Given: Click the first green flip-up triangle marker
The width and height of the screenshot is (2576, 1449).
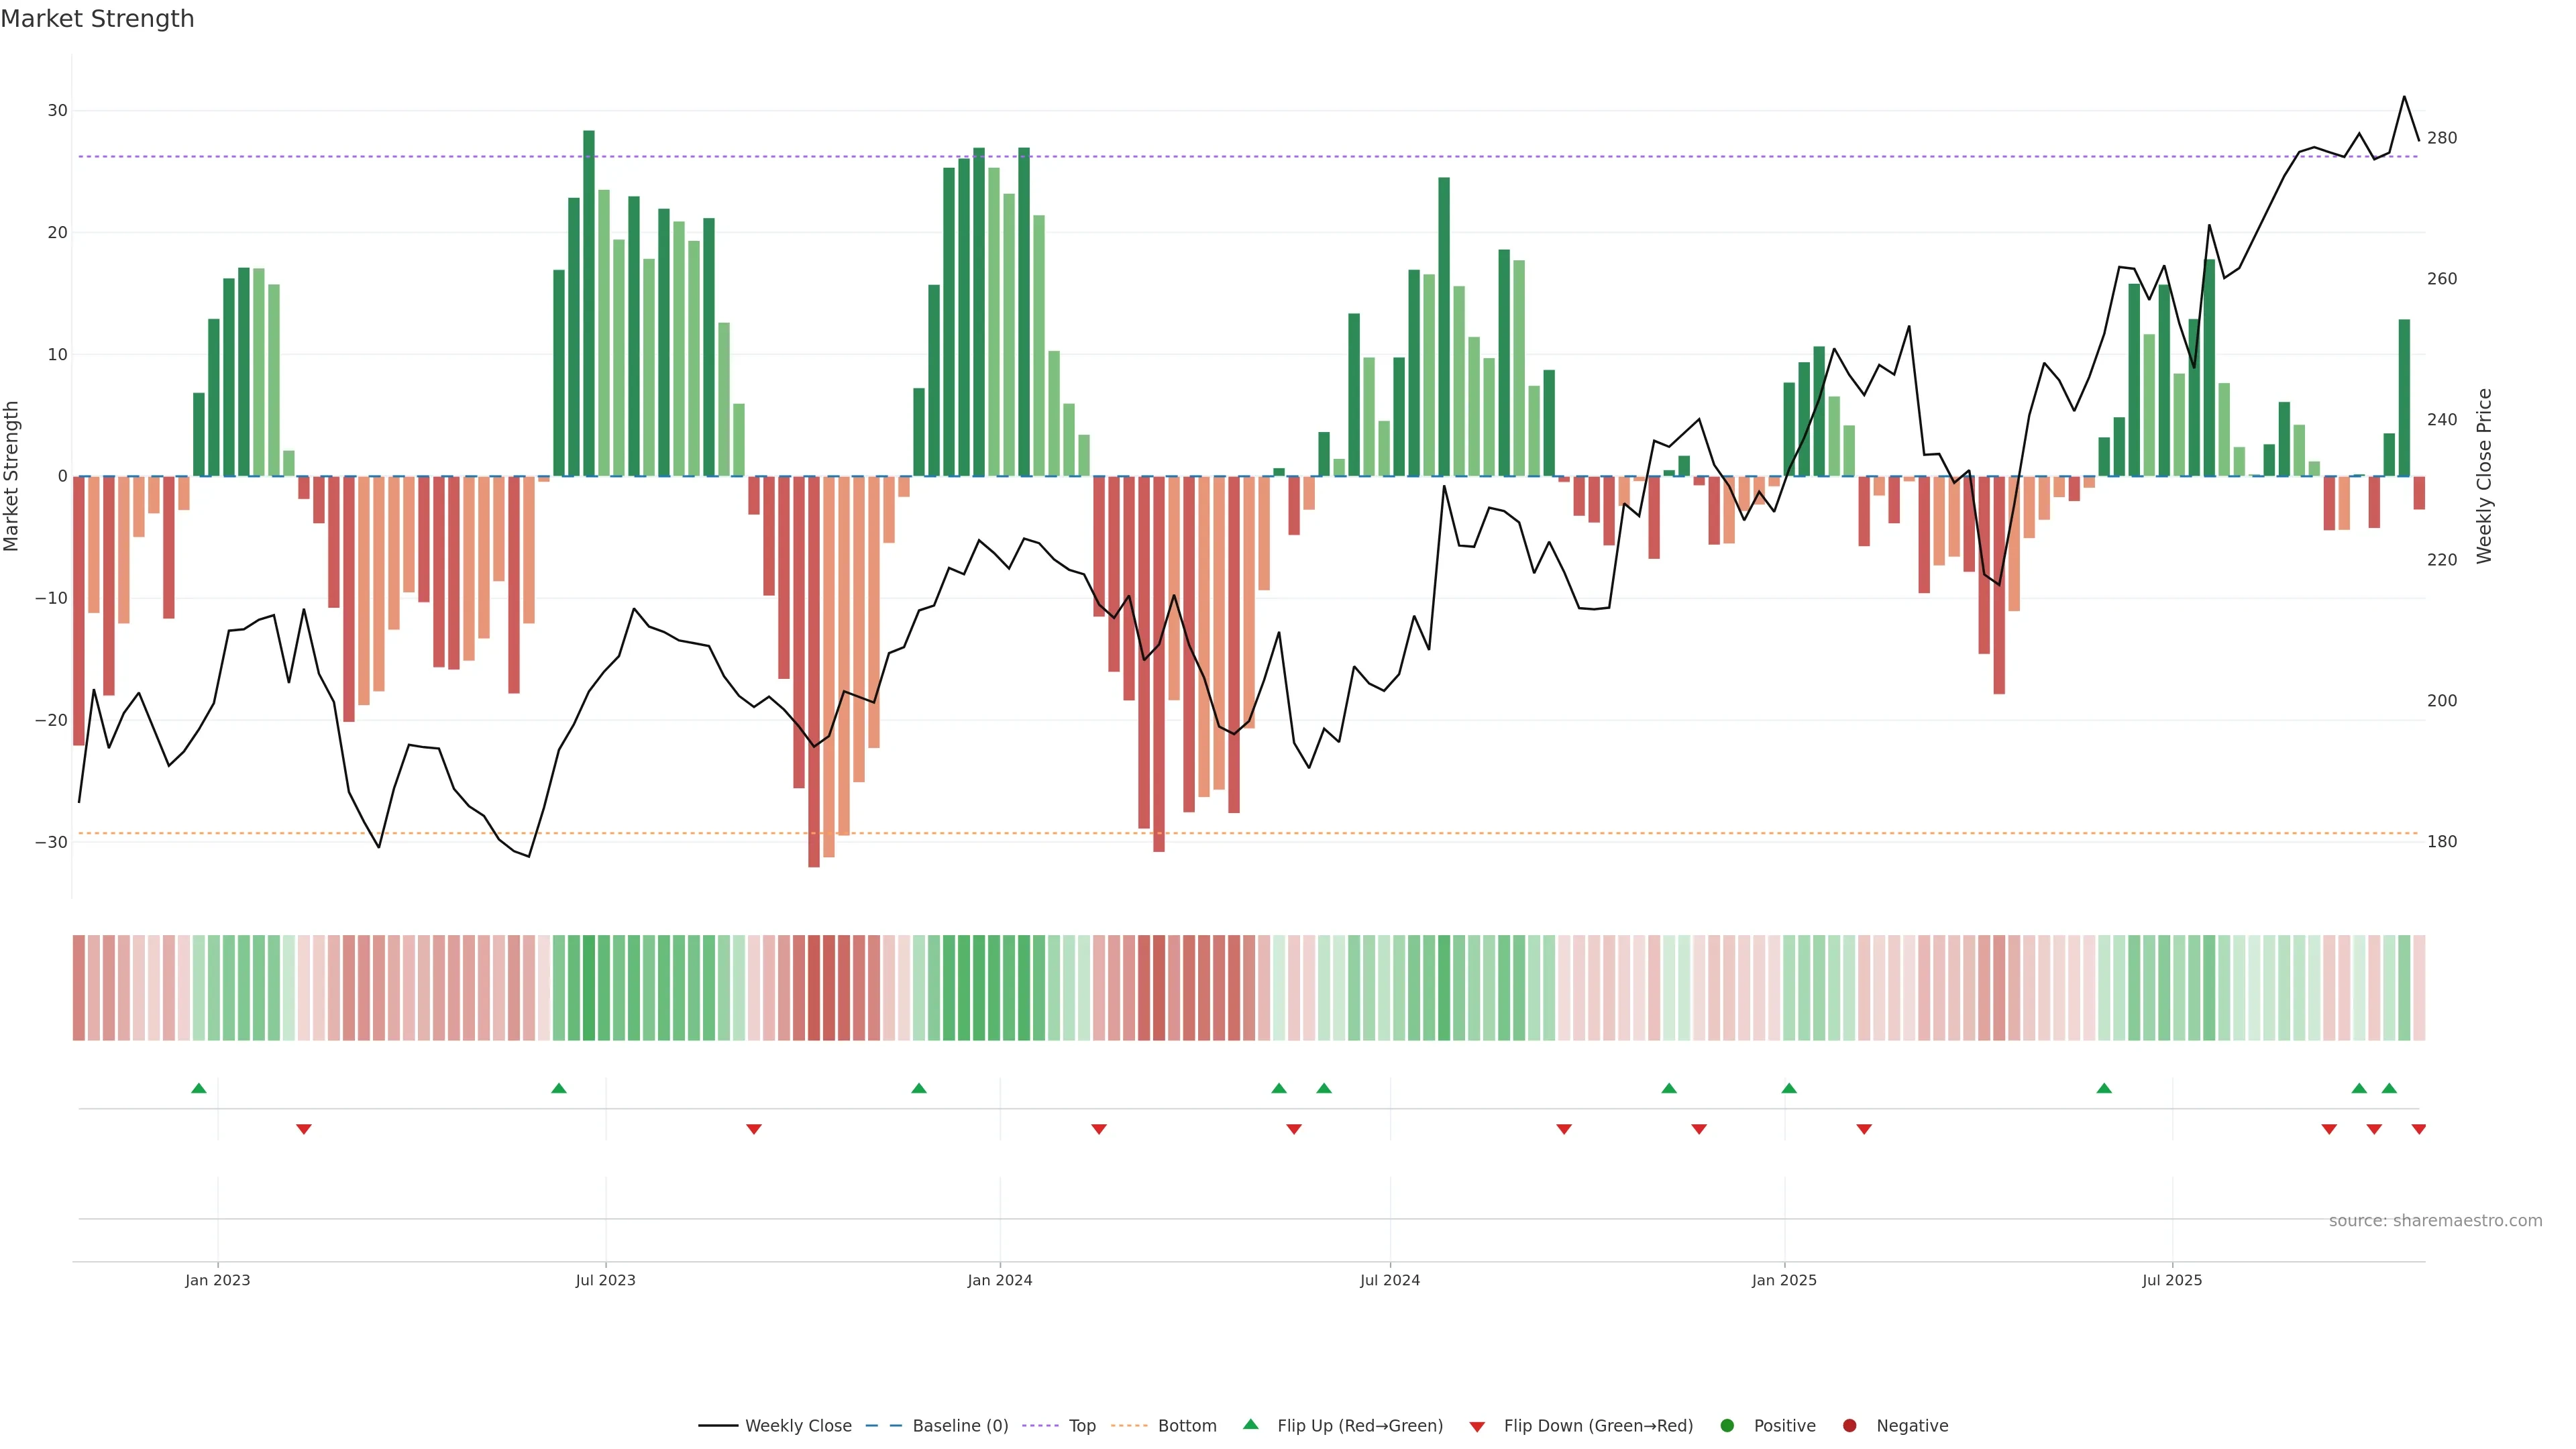Looking at the screenshot, I should [199, 1088].
